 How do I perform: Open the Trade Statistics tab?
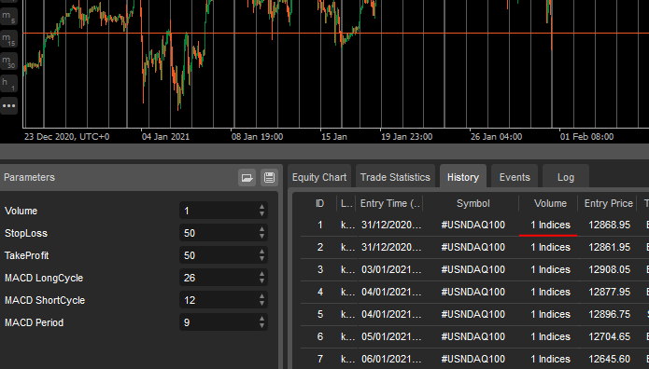[x=395, y=177]
